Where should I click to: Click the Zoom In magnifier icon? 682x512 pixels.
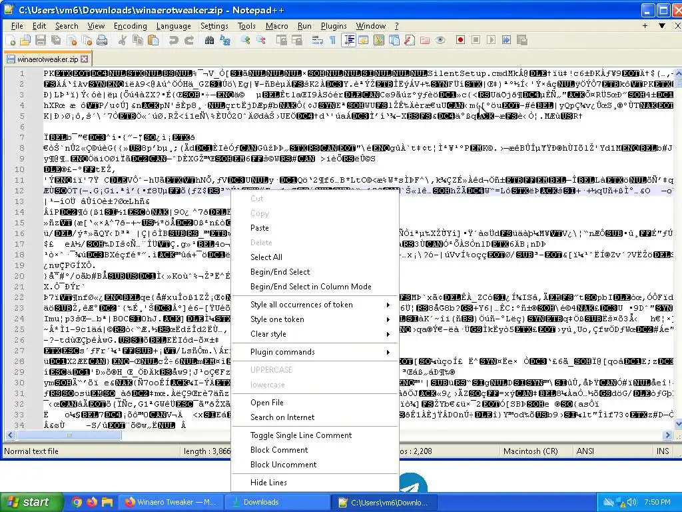245,41
